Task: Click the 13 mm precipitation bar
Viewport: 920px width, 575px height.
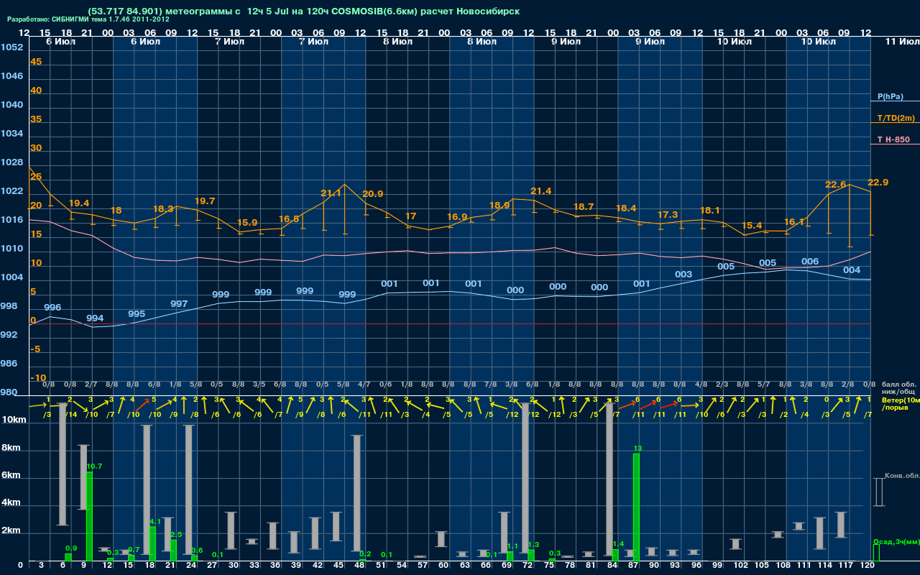Action: coord(636,507)
